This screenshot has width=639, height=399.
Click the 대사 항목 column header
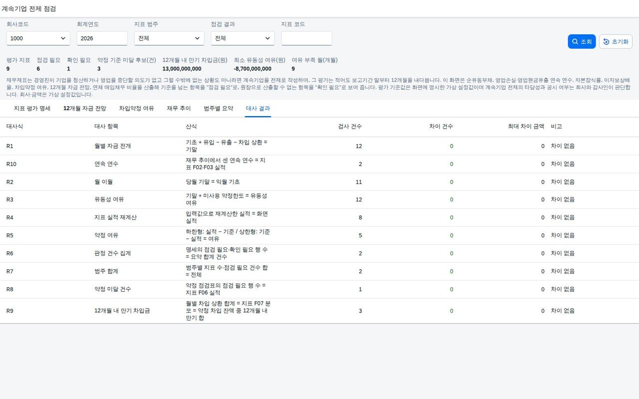tap(106, 127)
